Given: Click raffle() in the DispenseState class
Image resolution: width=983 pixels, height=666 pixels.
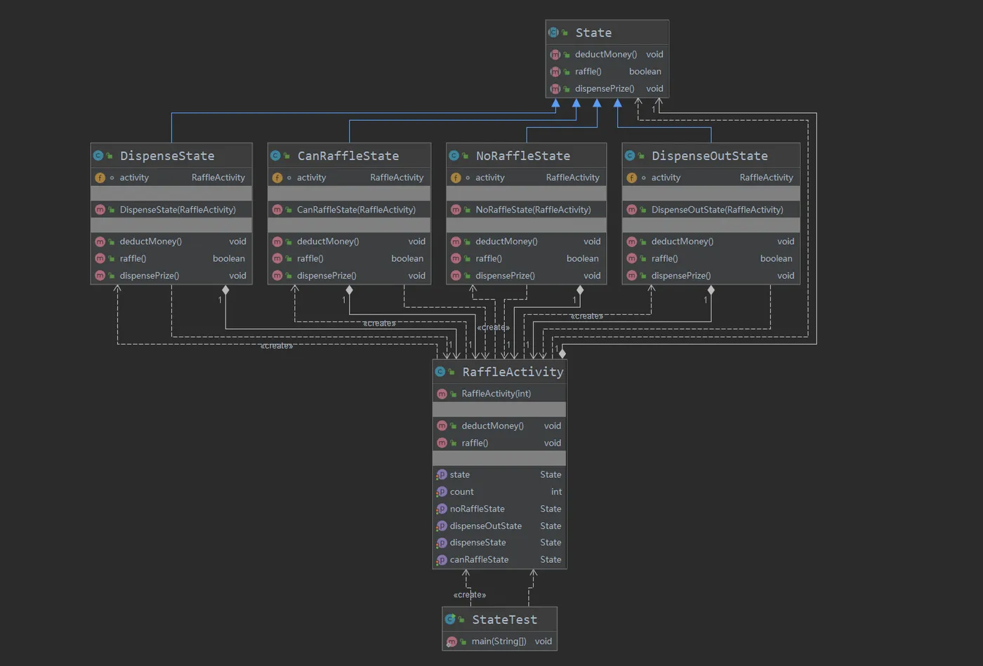Looking at the screenshot, I should click(133, 258).
